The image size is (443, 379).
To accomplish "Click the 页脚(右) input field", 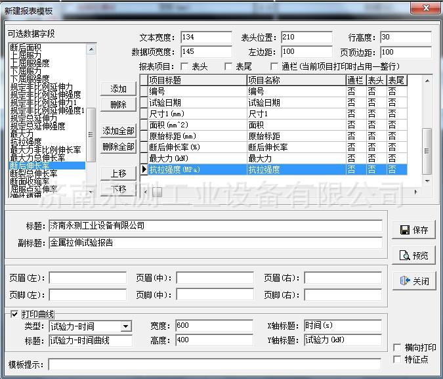I will 343,295.
